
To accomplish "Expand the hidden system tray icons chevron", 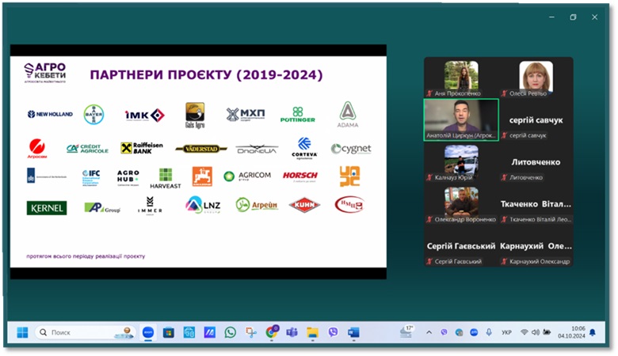I will pos(429,332).
